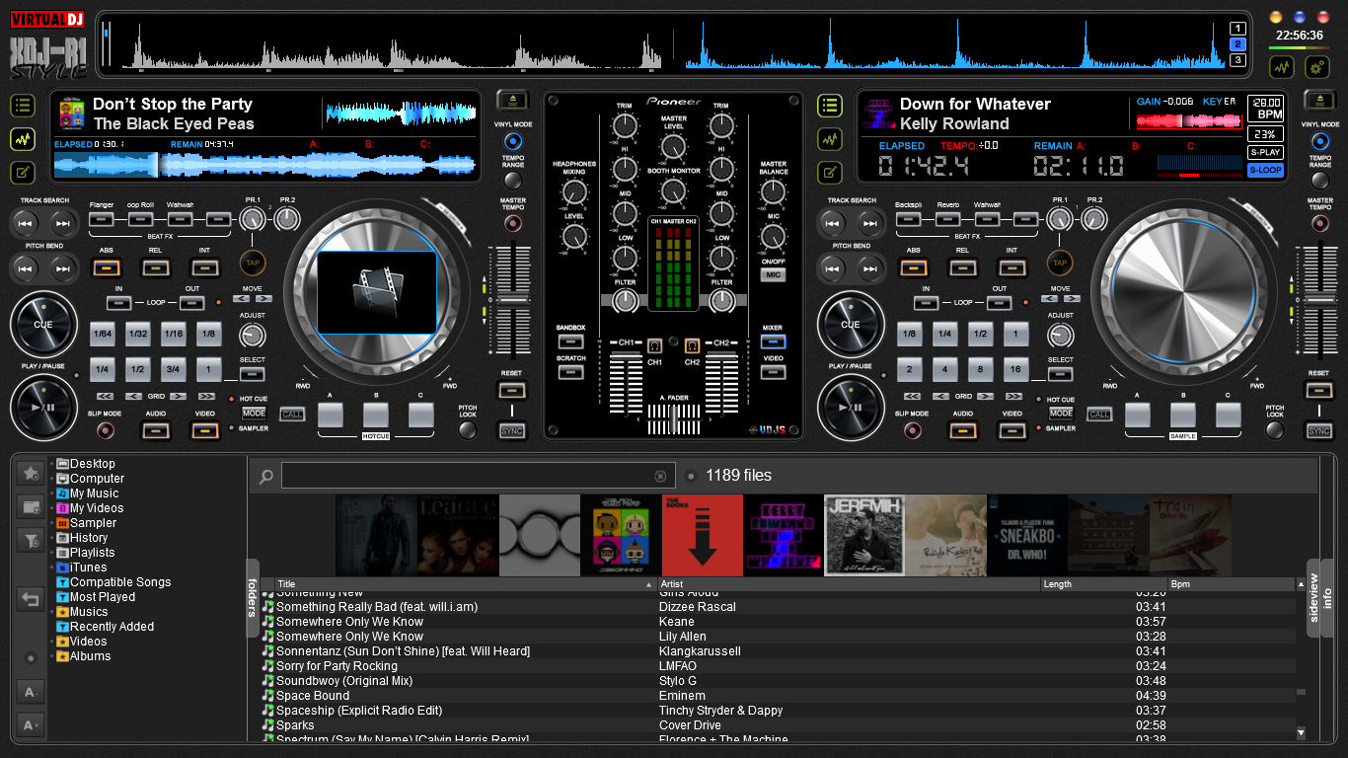Hit CUE on the right deck
This screenshot has width=1348, height=758.
[851, 324]
